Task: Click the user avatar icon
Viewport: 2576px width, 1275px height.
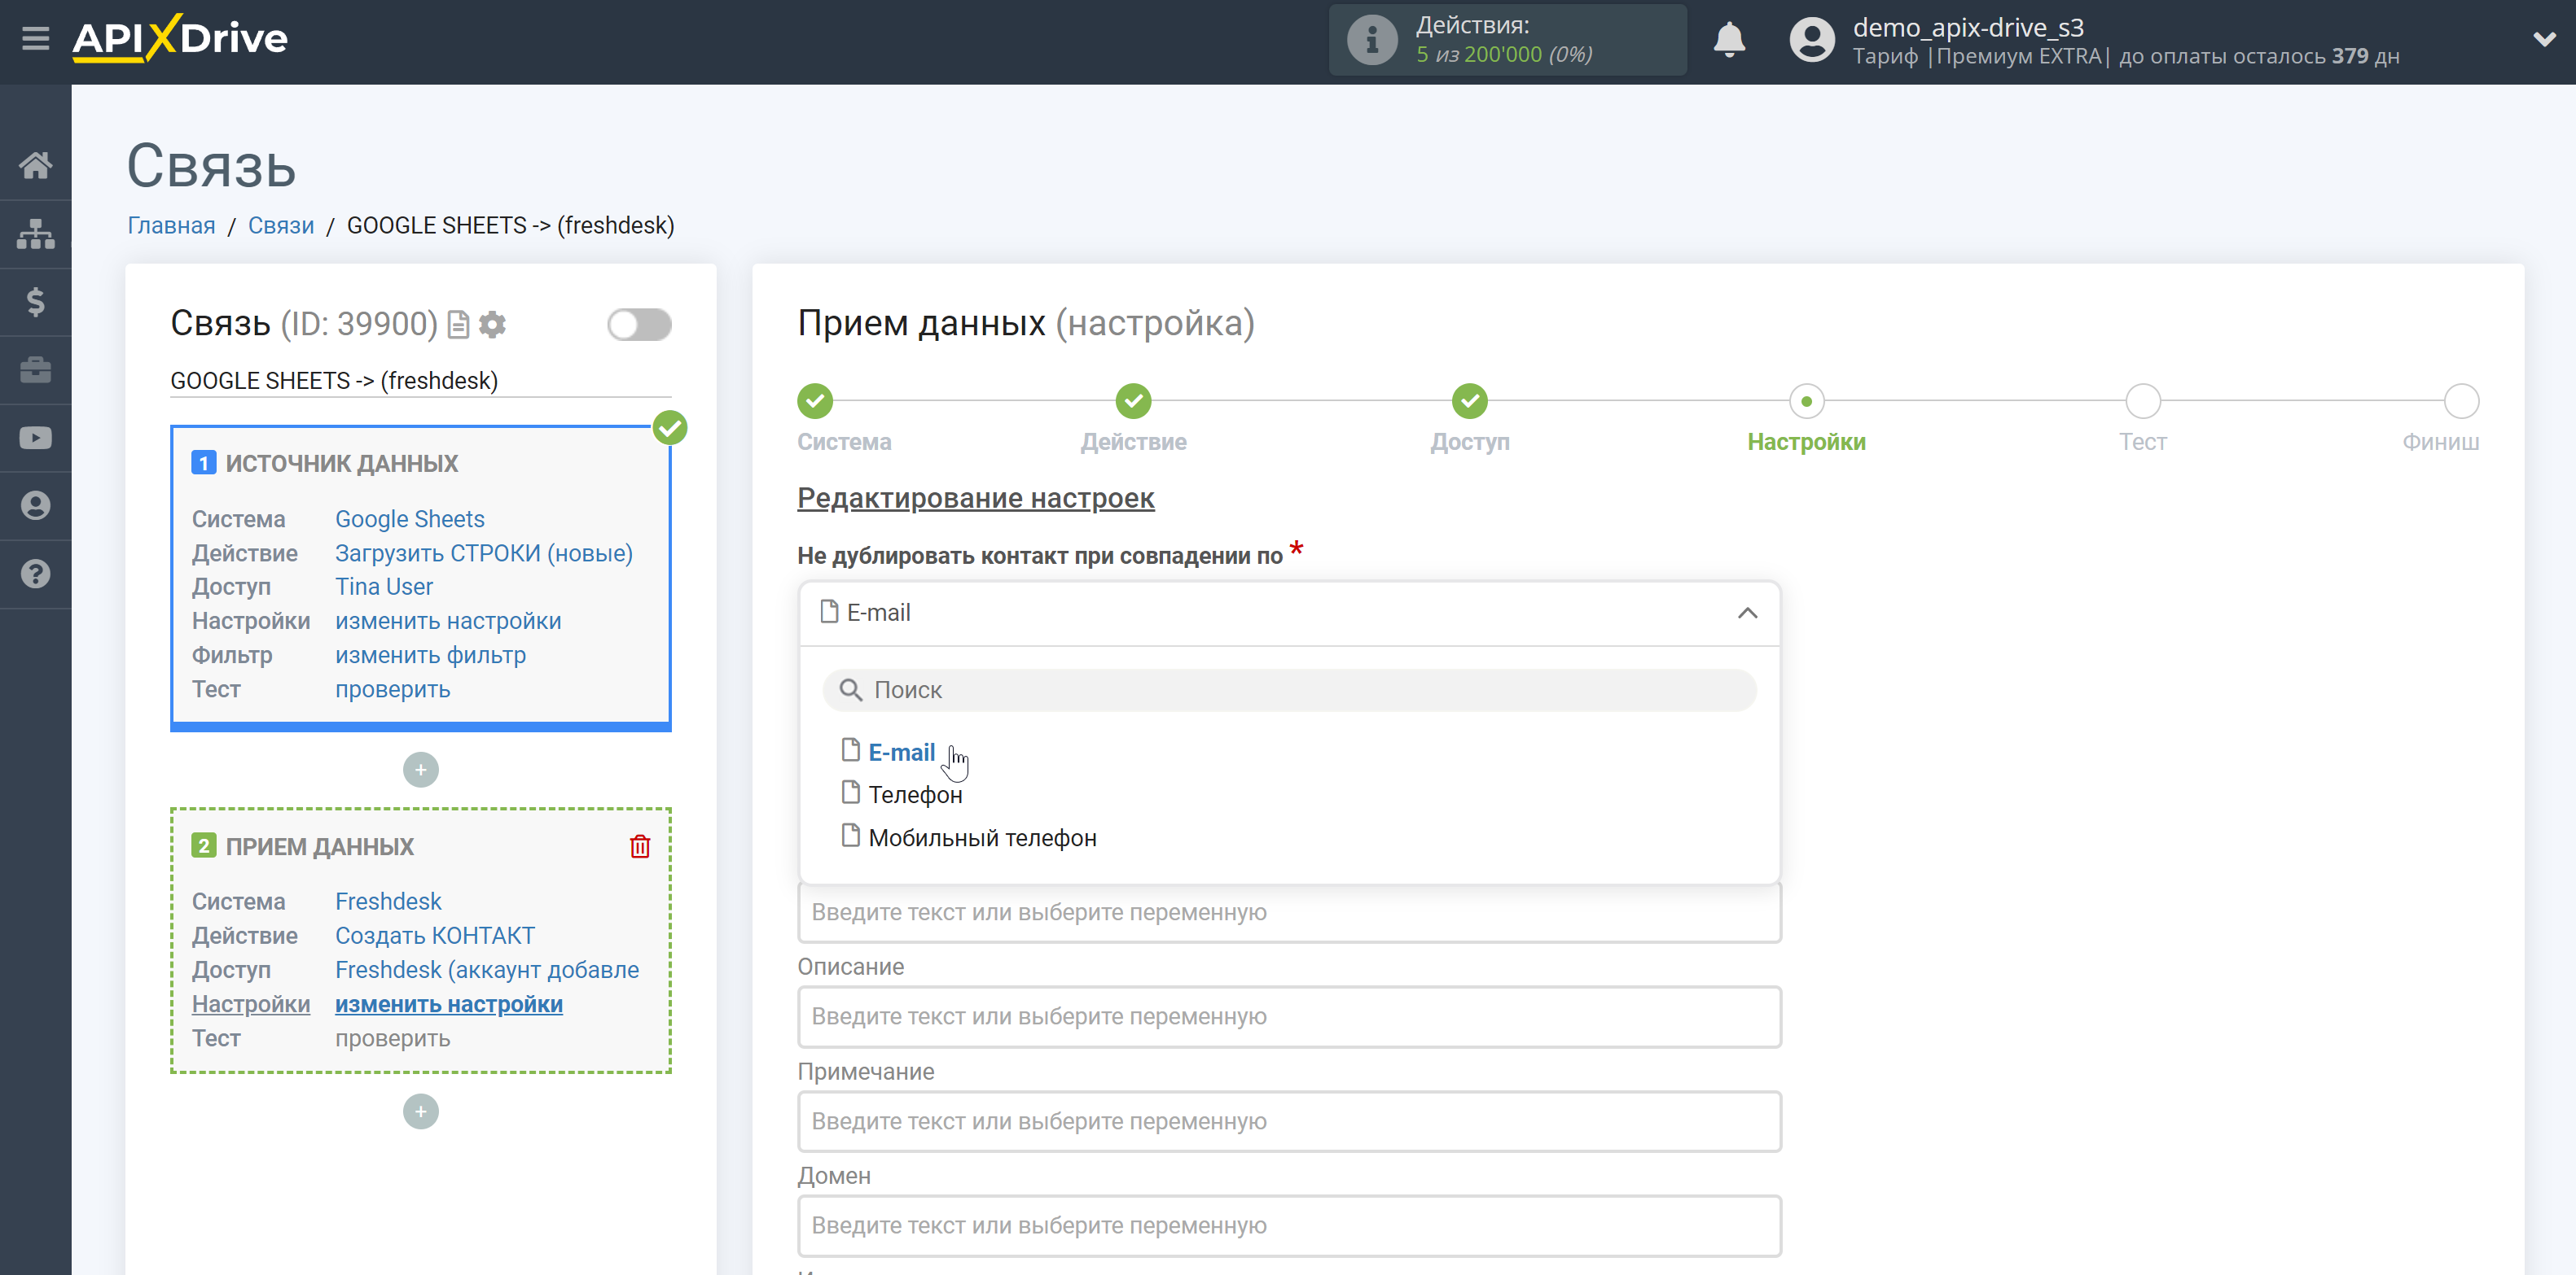Action: point(1812,40)
